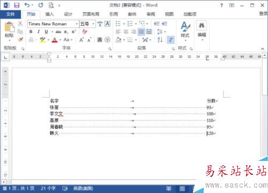The width and height of the screenshot is (268, 193).
Task: Switch to the Design tab
Action: point(69,14)
